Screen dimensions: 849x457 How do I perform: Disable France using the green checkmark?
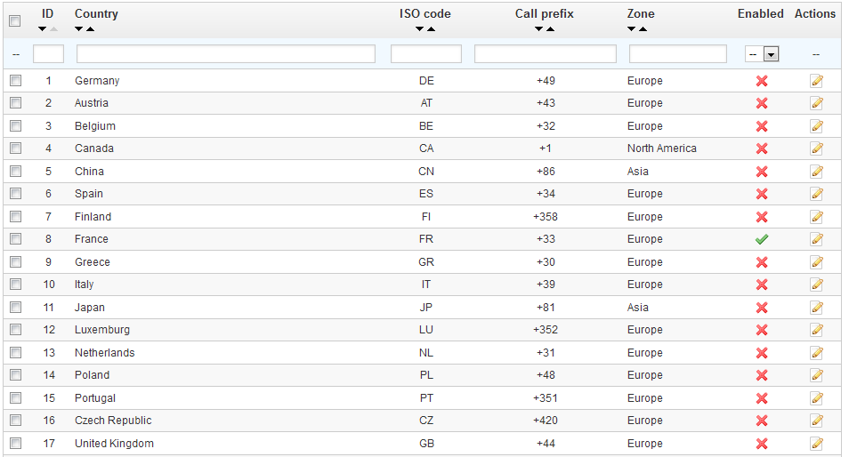click(x=762, y=239)
